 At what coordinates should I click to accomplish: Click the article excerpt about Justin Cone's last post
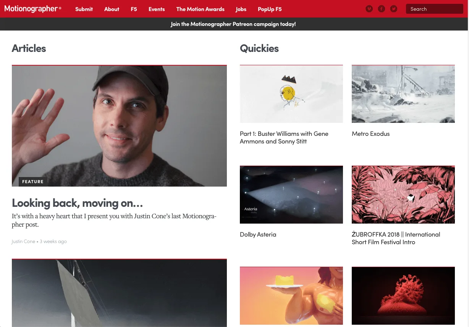[114, 221]
